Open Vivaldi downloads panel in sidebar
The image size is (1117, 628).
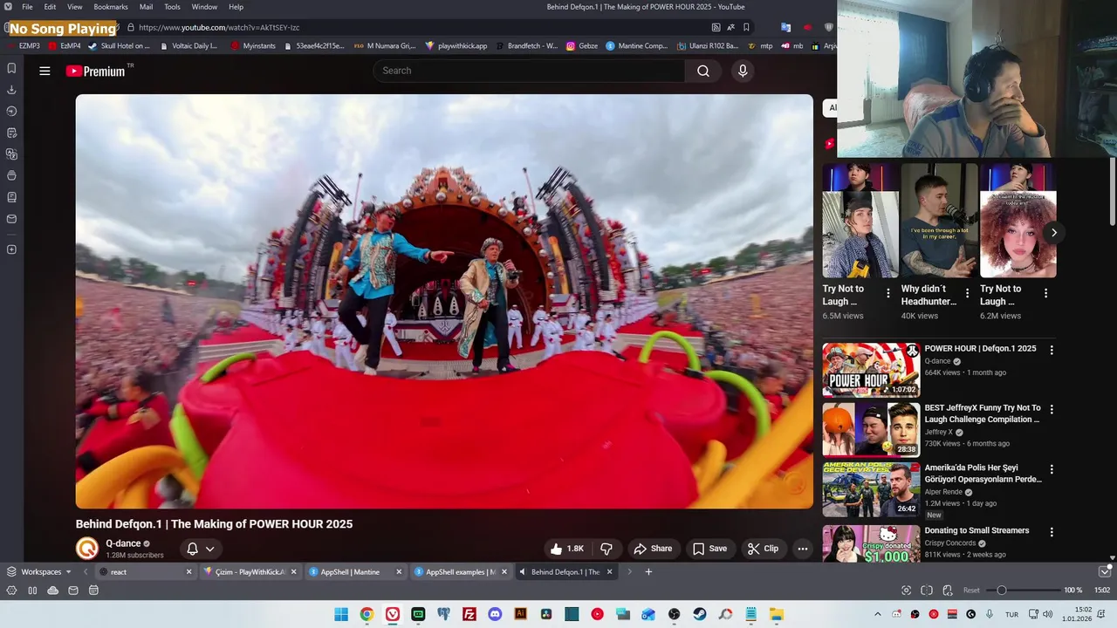pos(11,90)
